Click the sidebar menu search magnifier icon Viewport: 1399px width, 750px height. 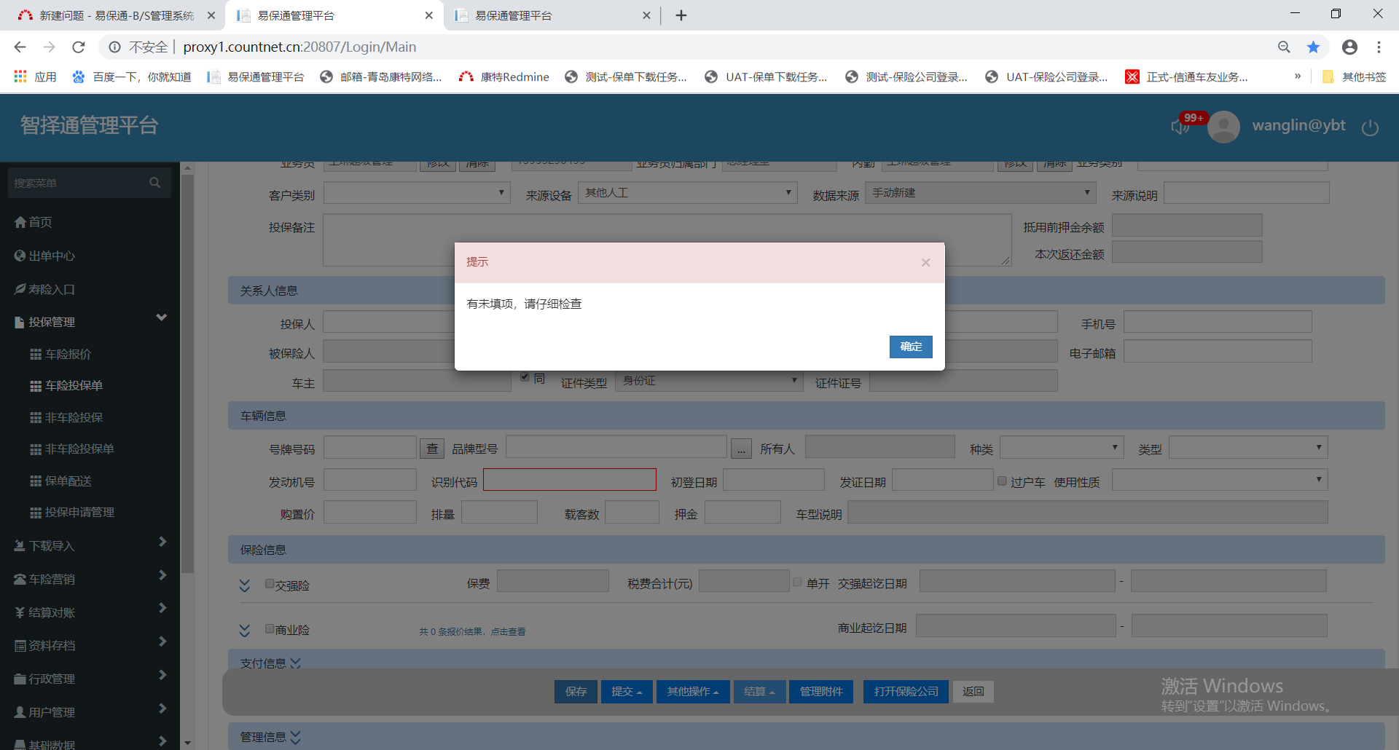[154, 183]
